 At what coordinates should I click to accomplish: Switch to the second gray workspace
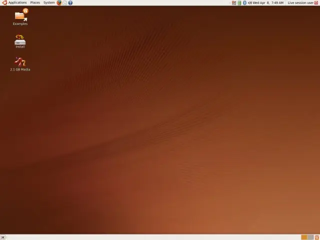[x=310, y=237]
